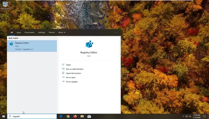Click the search magnifier icon

pyautogui.click(x=10, y=116)
